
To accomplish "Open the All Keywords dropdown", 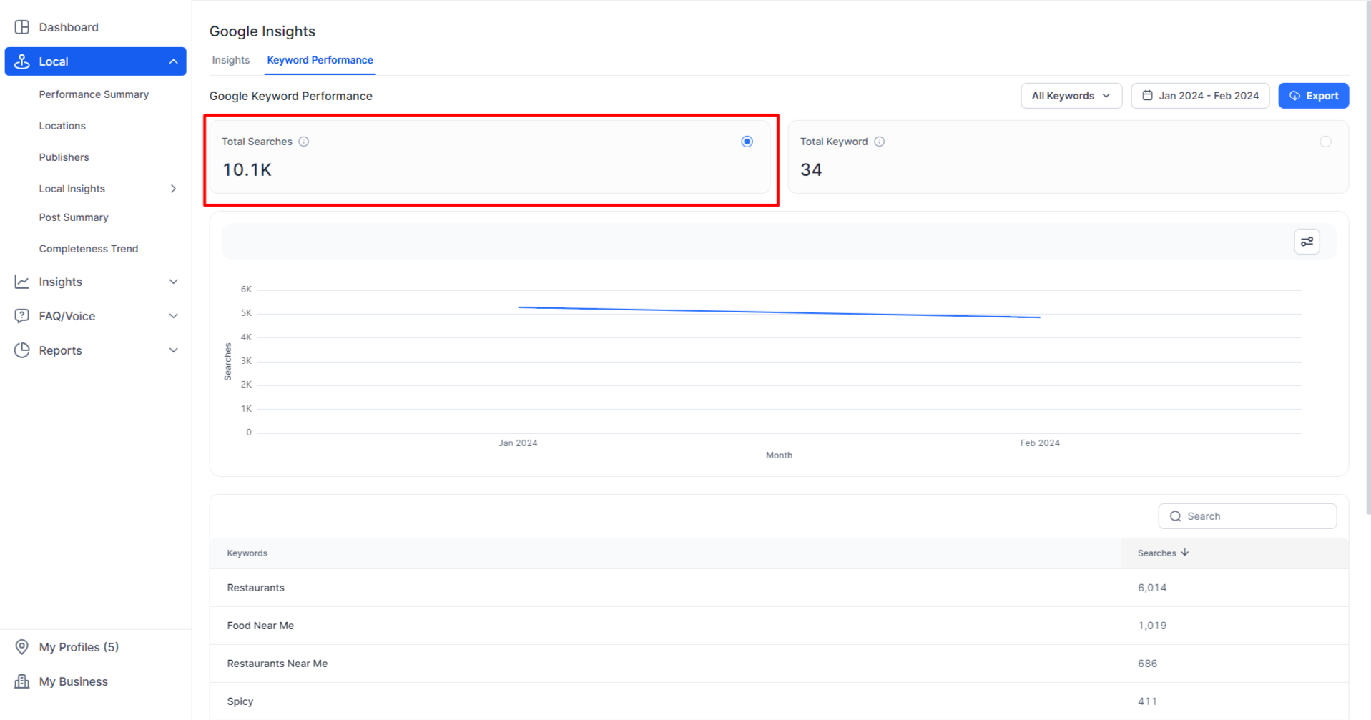I will pos(1071,96).
